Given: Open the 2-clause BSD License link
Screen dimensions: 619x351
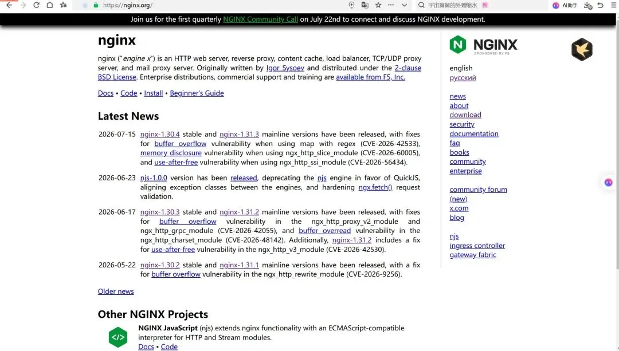Looking at the screenshot, I should pyautogui.click(x=408, y=68).
